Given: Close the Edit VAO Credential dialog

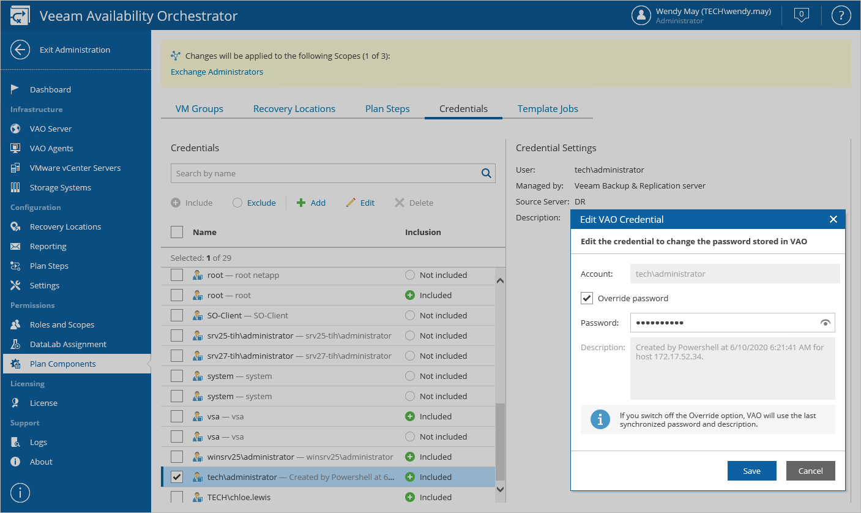Looking at the screenshot, I should coord(833,219).
